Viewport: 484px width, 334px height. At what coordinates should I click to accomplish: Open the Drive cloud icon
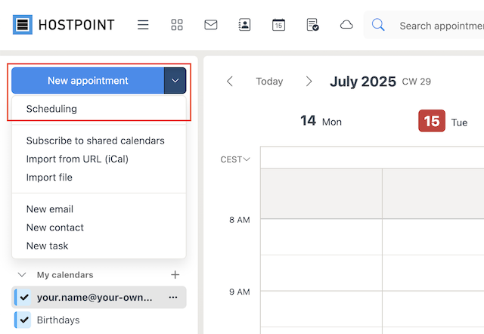pyautogui.click(x=346, y=25)
